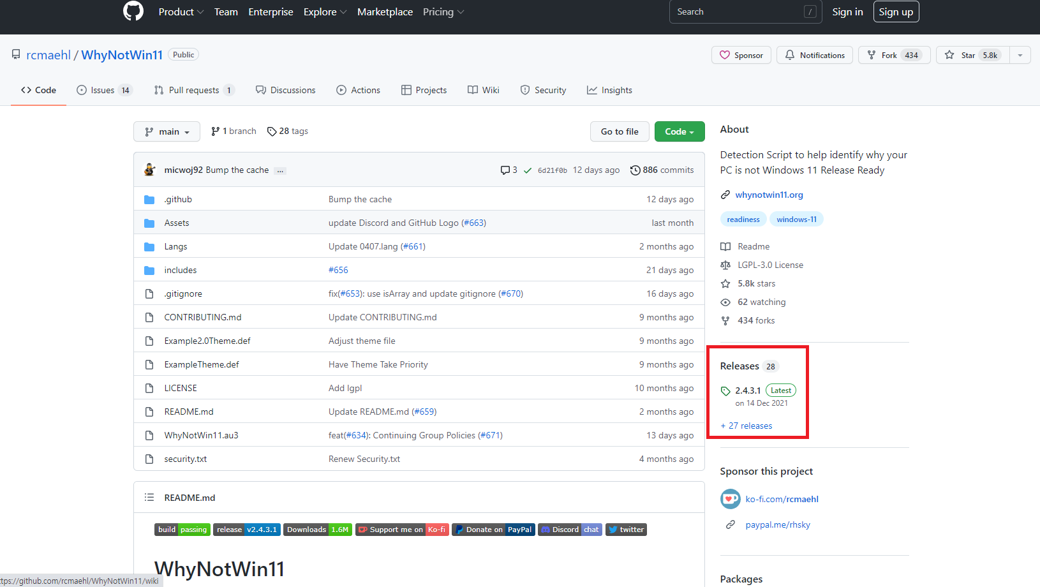Open the .github folder
1040x587 pixels.
tap(178, 199)
